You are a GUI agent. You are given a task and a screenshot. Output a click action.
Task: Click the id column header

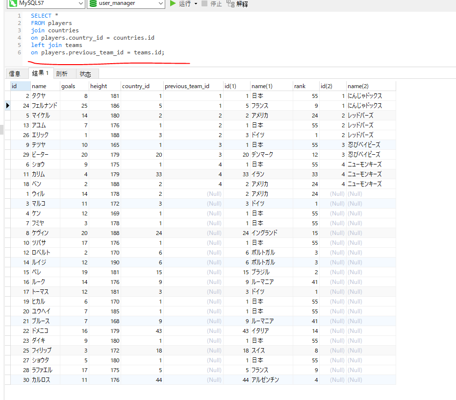(x=21, y=86)
